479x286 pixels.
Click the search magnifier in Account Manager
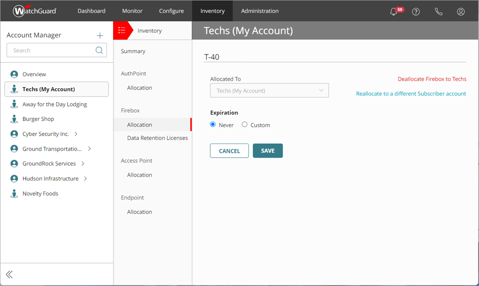tap(99, 50)
